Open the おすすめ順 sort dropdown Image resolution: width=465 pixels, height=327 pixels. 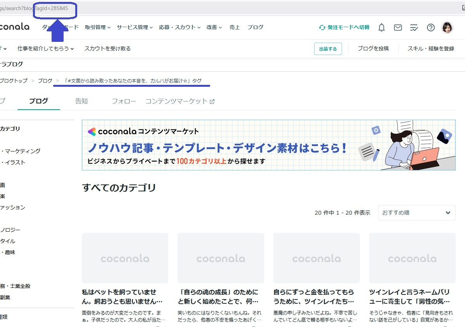coord(417,213)
